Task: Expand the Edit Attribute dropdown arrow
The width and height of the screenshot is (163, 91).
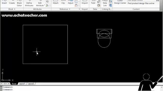Action: [x=45, y=5]
